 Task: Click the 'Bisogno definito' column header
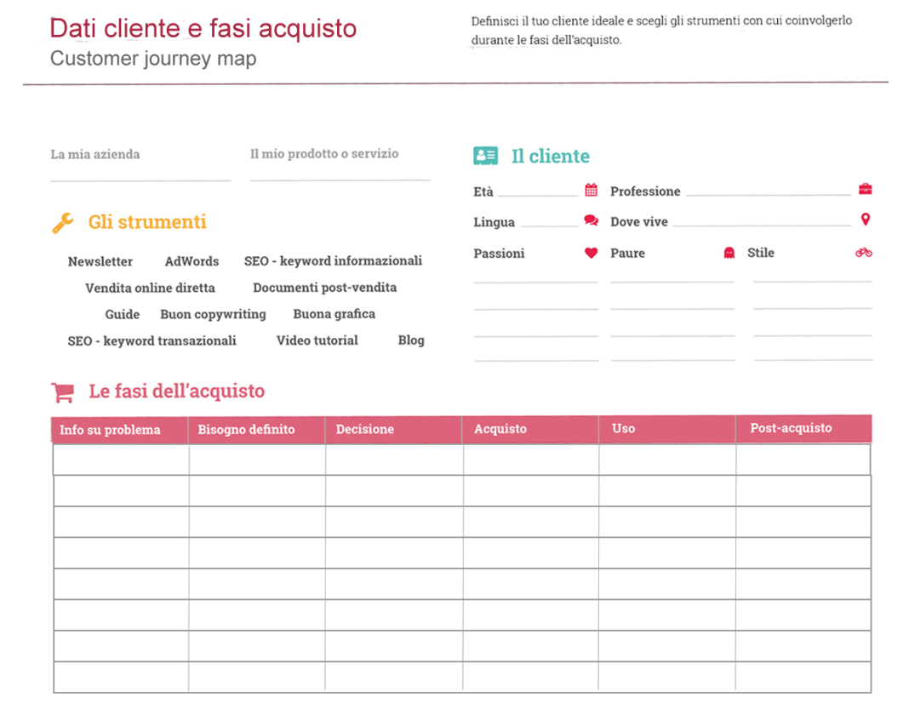pyautogui.click(x=257, y=430)
